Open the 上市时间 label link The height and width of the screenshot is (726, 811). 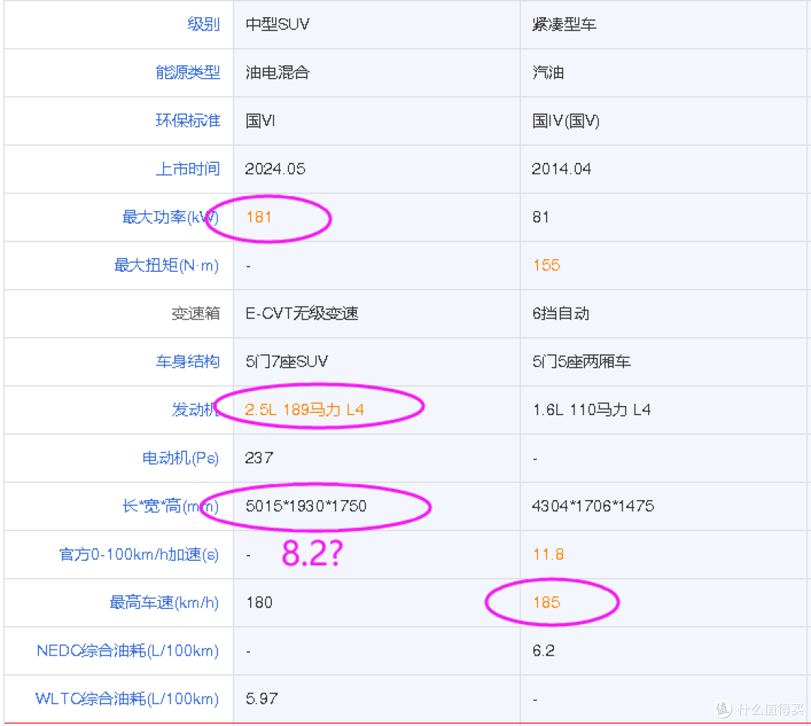point(188,169)
